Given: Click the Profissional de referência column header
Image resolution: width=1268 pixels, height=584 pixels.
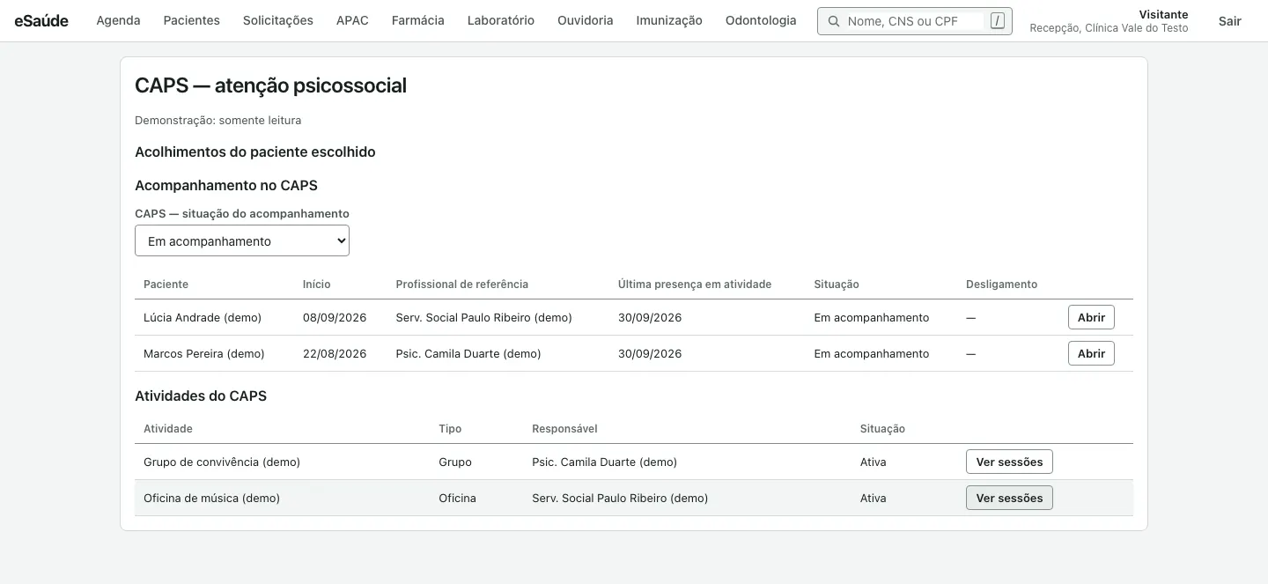Looking at the screenshot, I should (x=462, y=284).
